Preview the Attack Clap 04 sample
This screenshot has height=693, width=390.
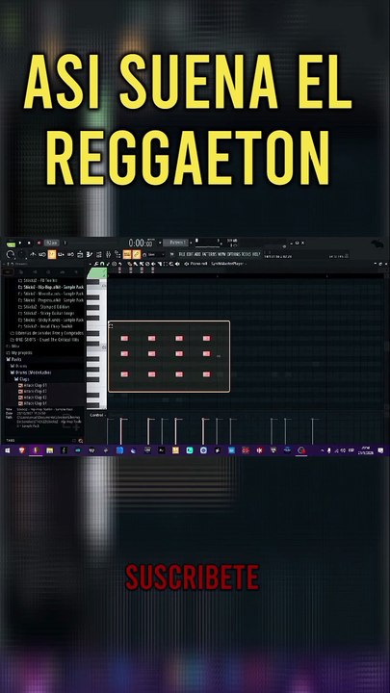tap(33, 403)
